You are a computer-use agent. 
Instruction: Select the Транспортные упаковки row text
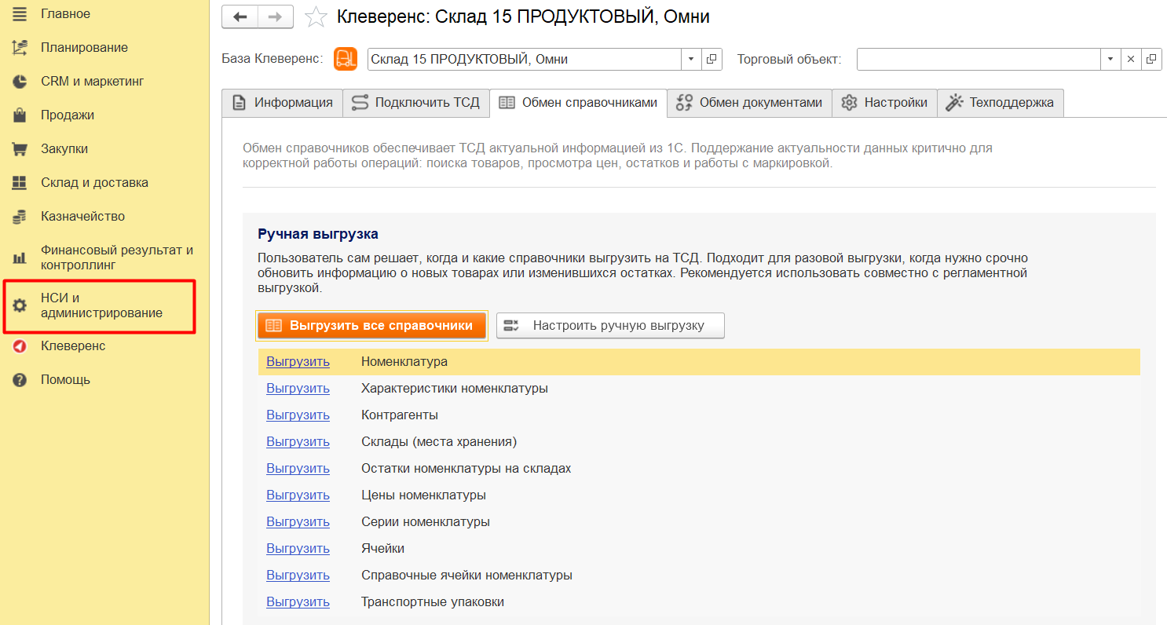(x=433, y=602)
